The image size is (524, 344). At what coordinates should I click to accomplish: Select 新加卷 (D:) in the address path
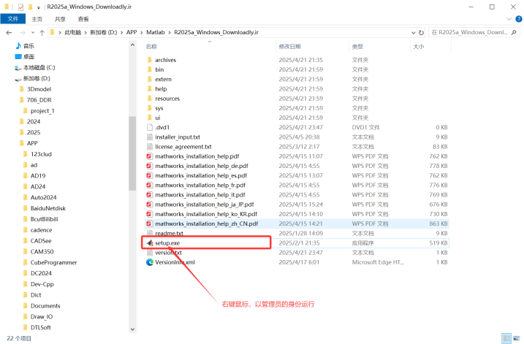pos(104,32)
